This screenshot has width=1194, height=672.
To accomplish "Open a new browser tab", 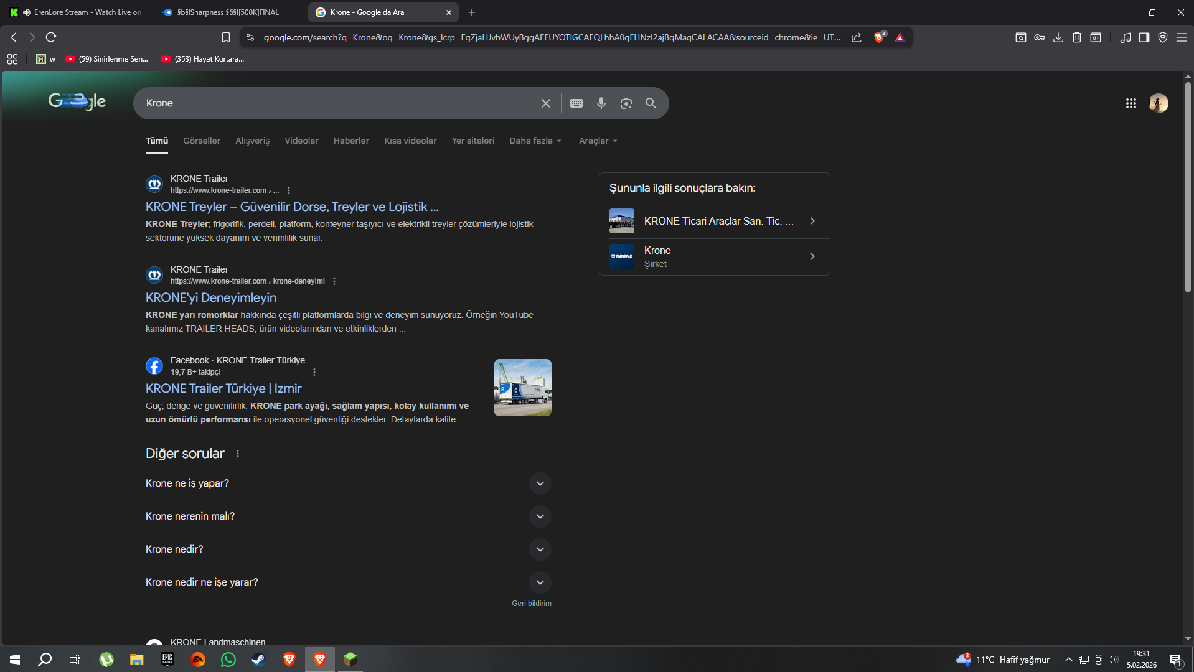I will coord(472,12).
